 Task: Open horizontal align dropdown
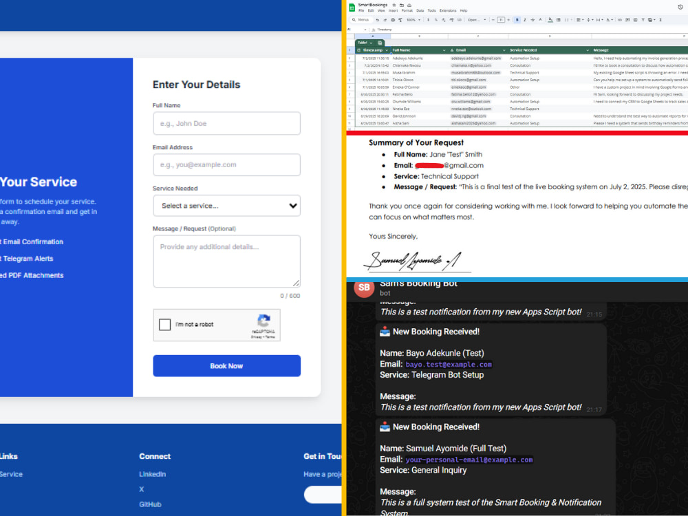coord(580,20)
